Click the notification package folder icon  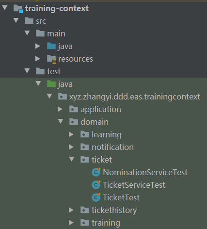(x=85, y=147)
